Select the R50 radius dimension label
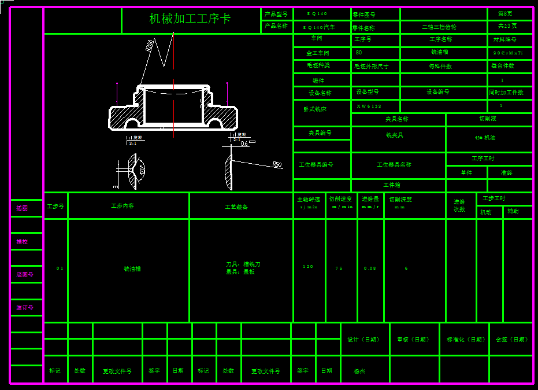This screenshot has height=390, width=538. click(x=277, y=165)
